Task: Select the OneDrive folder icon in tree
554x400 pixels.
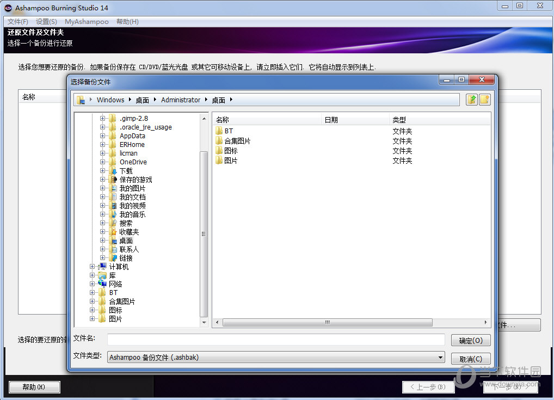Action: click(x=113, y=162)
